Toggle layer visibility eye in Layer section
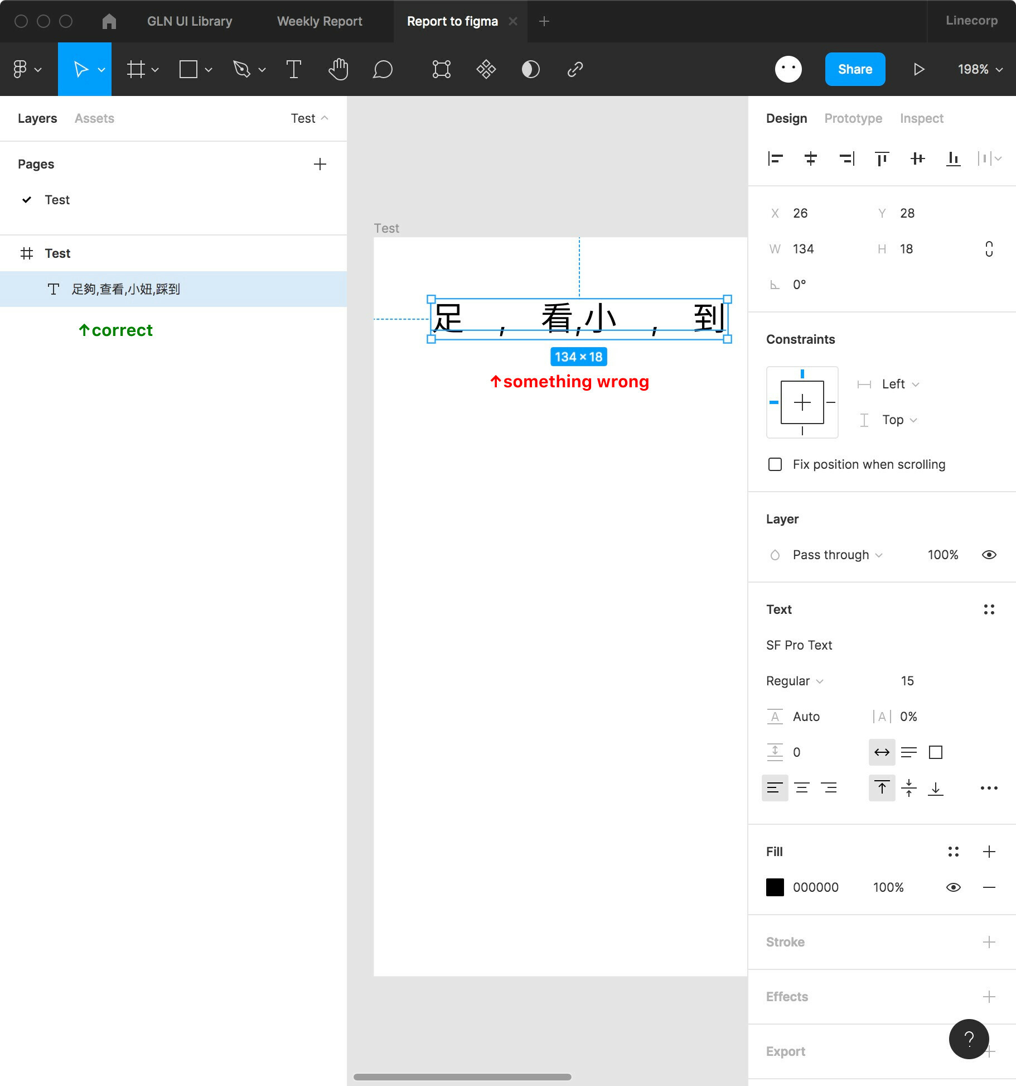The height and width of the screenshot is (1086, 1016). pos(989,555)
